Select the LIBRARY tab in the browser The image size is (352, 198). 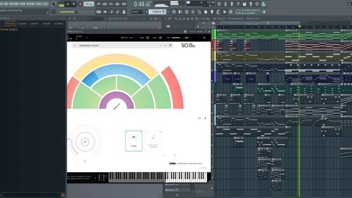[34, 24]
